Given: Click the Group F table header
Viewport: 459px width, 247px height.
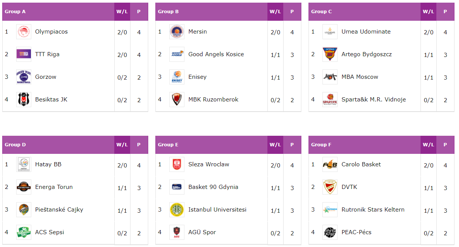Looking at the screenshot, I should tap(365, 145).
